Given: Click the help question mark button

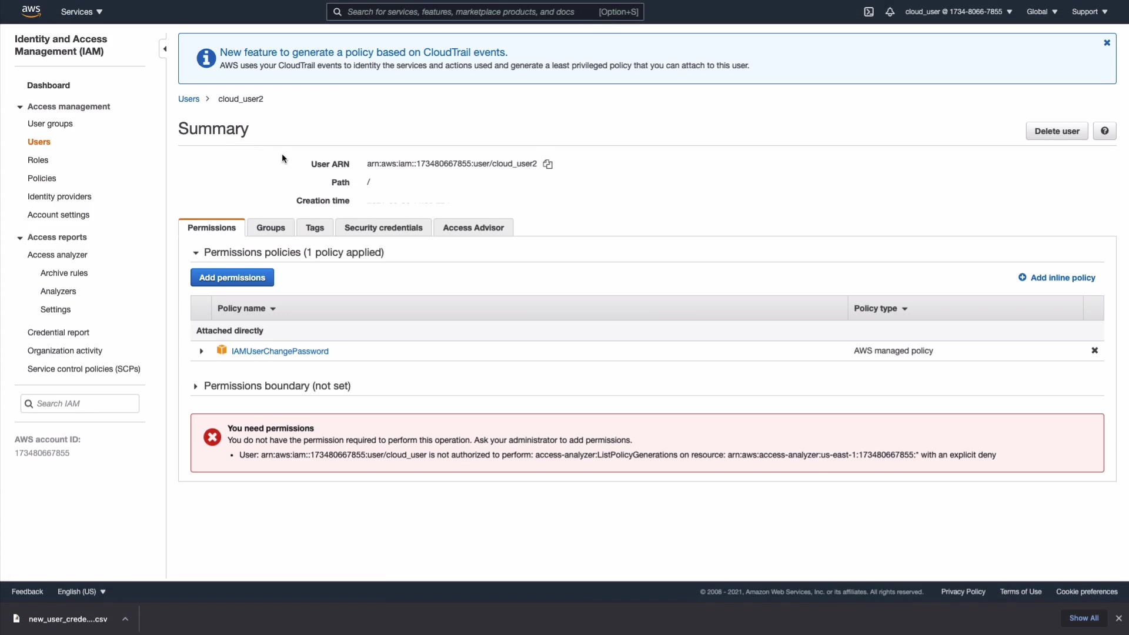Looking at the screenshot, I should 1104,131.
